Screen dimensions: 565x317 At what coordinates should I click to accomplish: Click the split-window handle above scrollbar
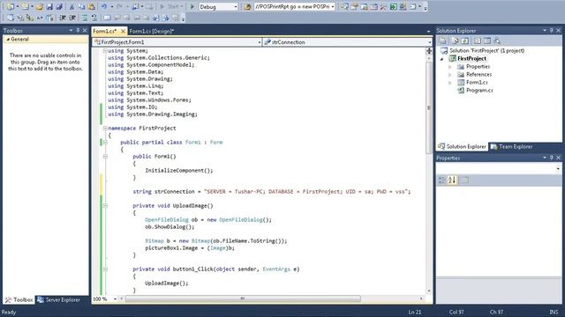coord(429,51)
